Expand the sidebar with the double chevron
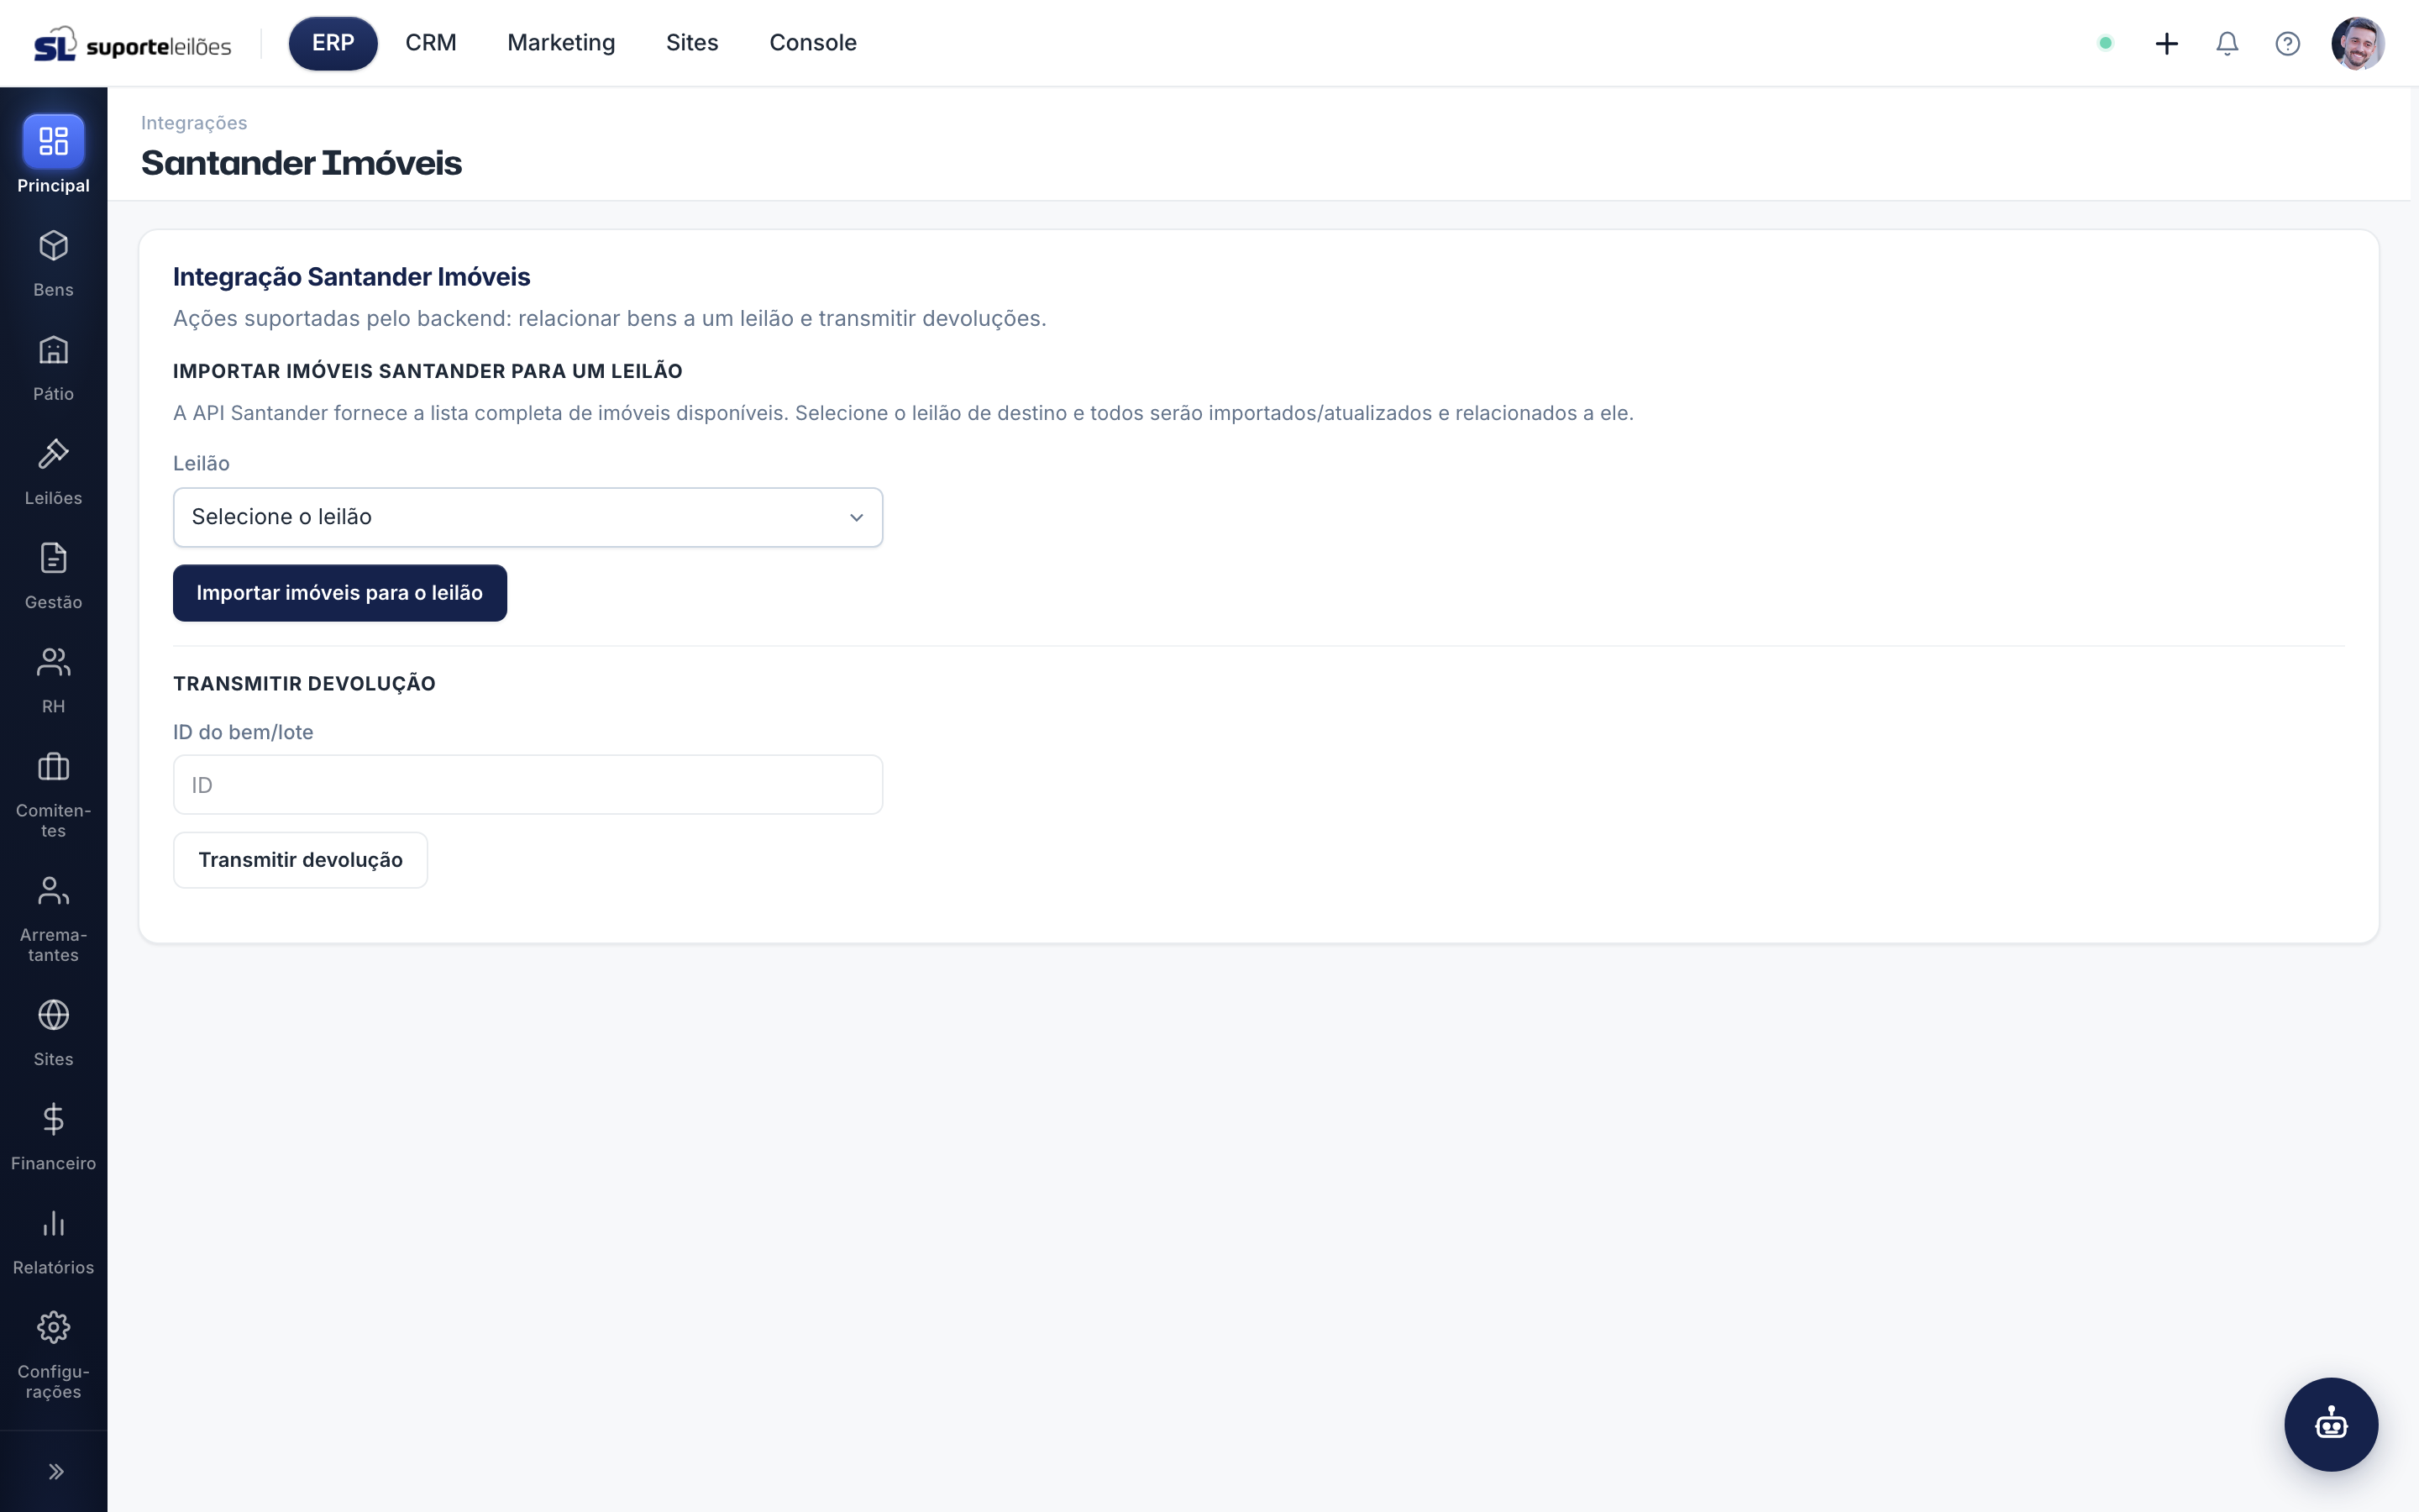This screenshot has height=1512, width=2419. click(56, 1471)
